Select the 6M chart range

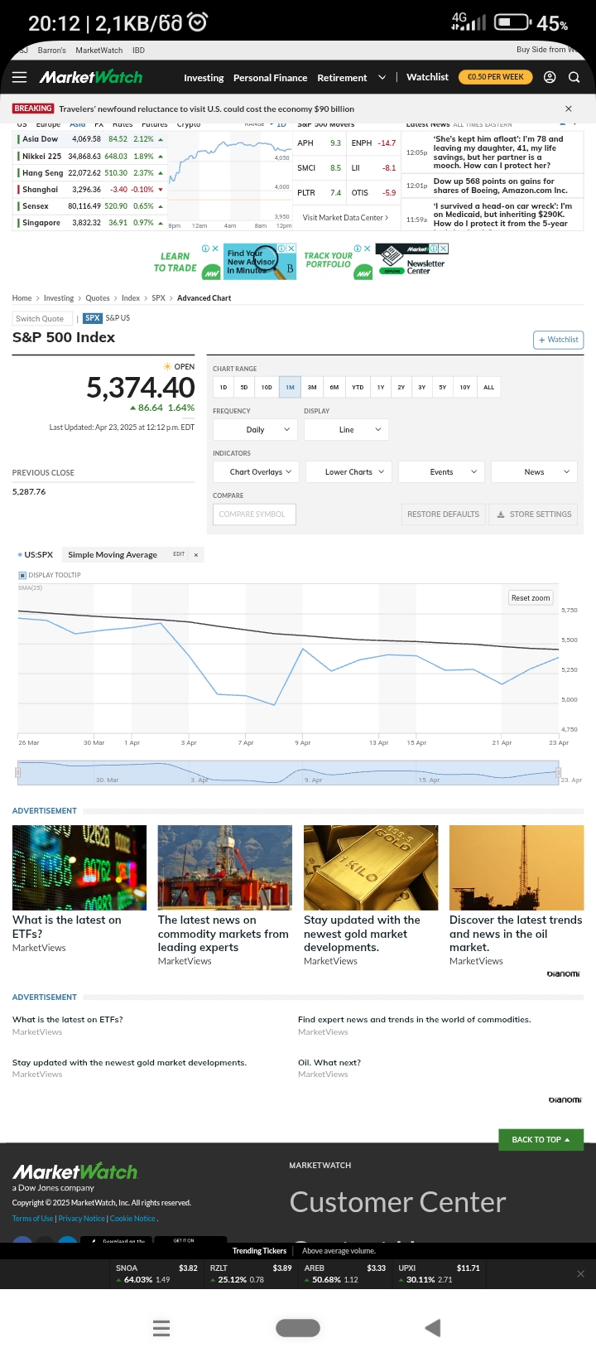[334, 387]
